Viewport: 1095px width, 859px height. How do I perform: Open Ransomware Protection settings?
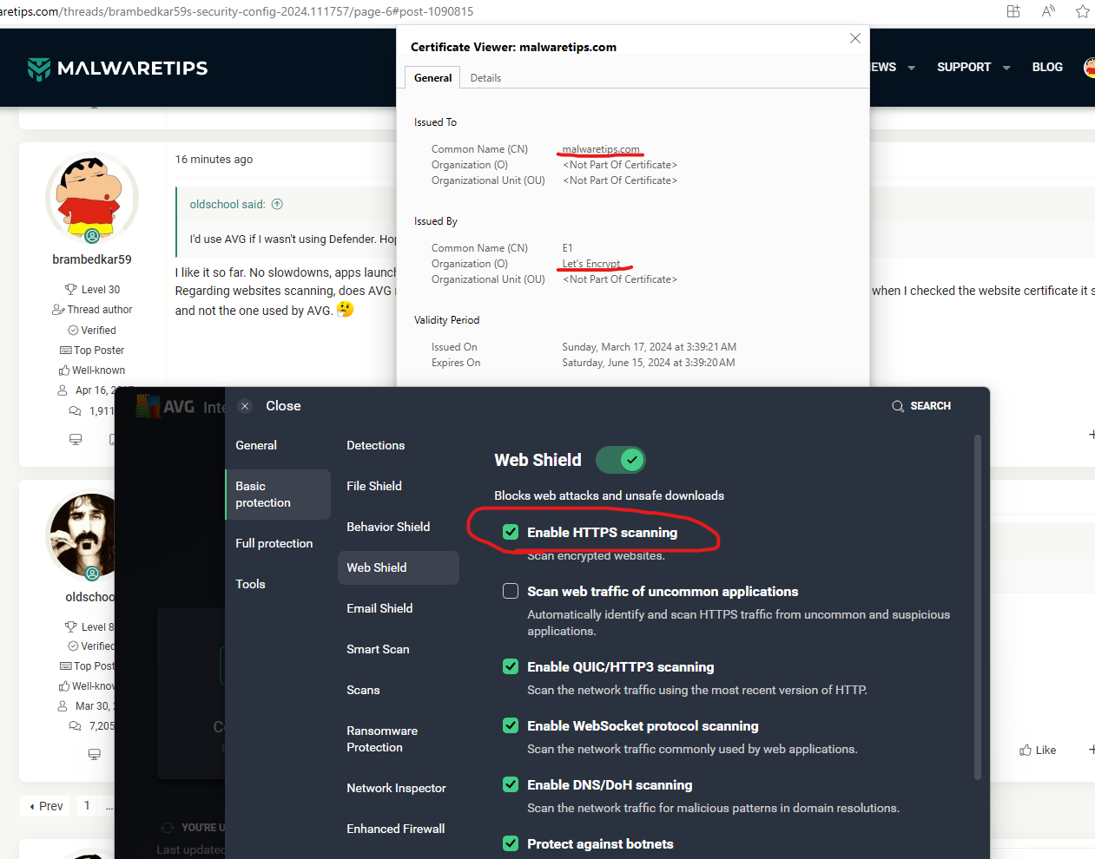pos(382,739)
